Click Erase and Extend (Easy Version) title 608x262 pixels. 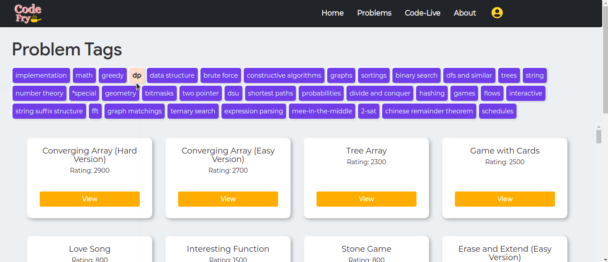click(x=505, y=253)
